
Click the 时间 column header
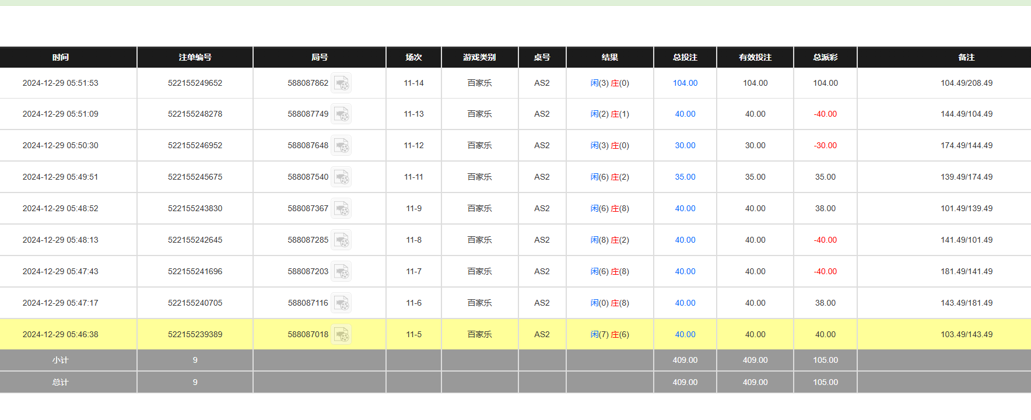(61, 57)
